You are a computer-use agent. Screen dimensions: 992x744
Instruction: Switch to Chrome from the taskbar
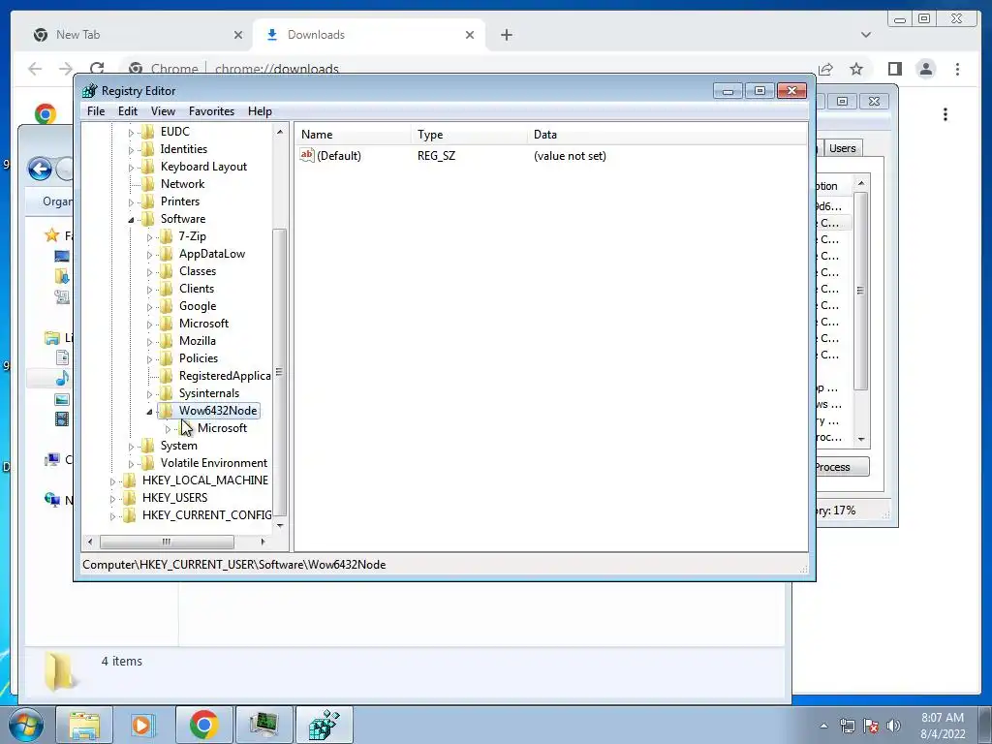[203, 725]
